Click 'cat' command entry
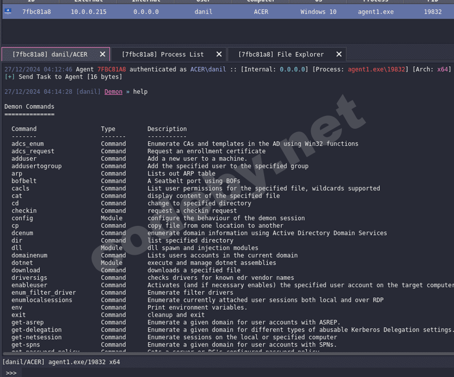This screenshot has width=454, height=377. [17, 196]
